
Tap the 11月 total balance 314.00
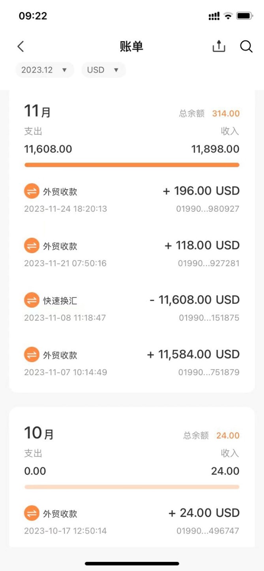pos(226,114)
